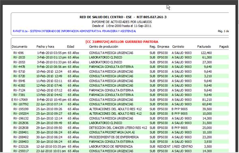Screen dimensions: 239x153
Task: Select 'CONSULTA PRIORITARIA (A.M.A)' entry
Action: (x=112, y=132)
